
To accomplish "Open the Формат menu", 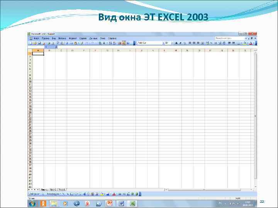I will pos(73,38).
